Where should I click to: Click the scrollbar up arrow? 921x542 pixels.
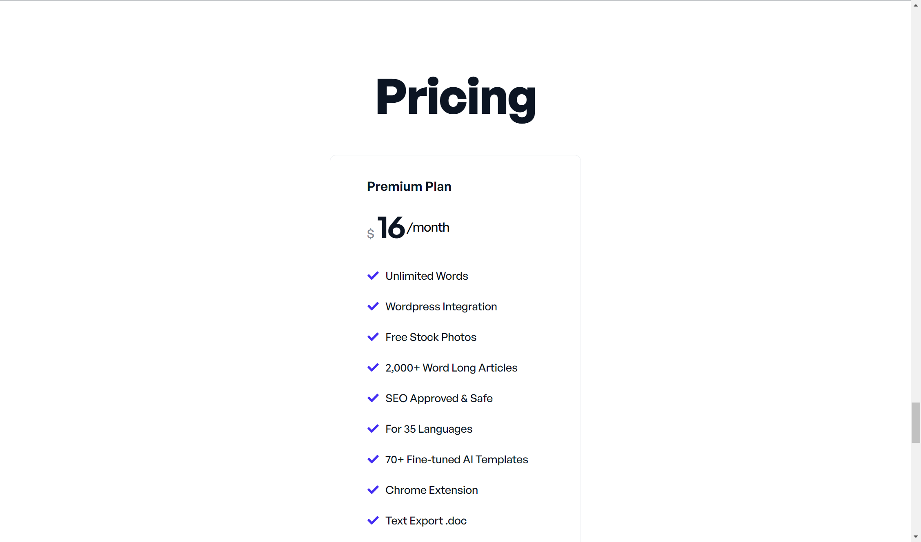point(916,5)
